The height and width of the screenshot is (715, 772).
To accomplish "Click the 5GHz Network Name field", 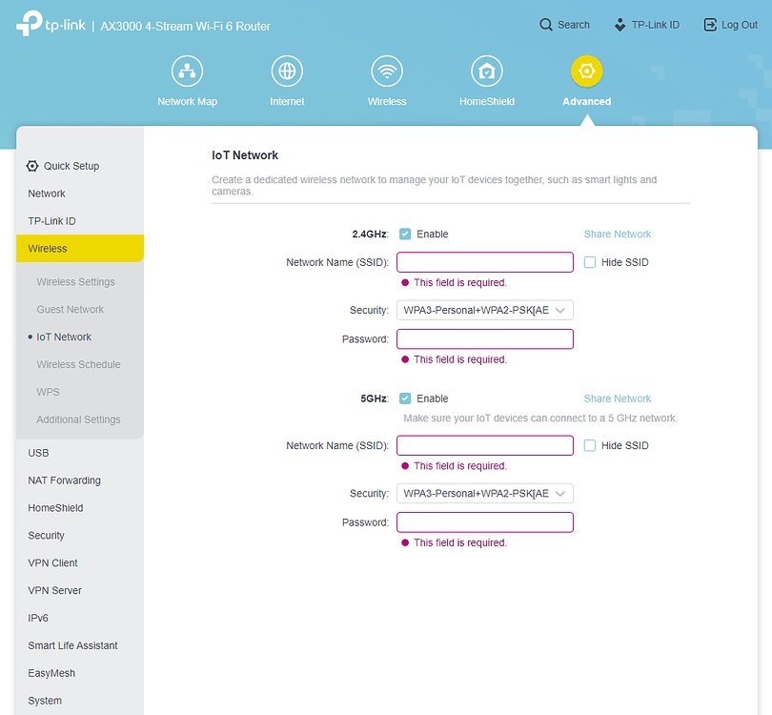I will (x=484, y=445).
